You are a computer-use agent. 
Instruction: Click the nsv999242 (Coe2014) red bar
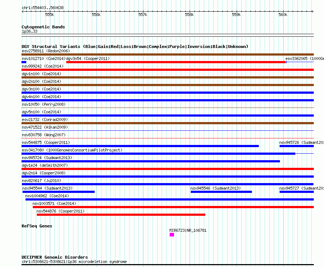point(167,70)
